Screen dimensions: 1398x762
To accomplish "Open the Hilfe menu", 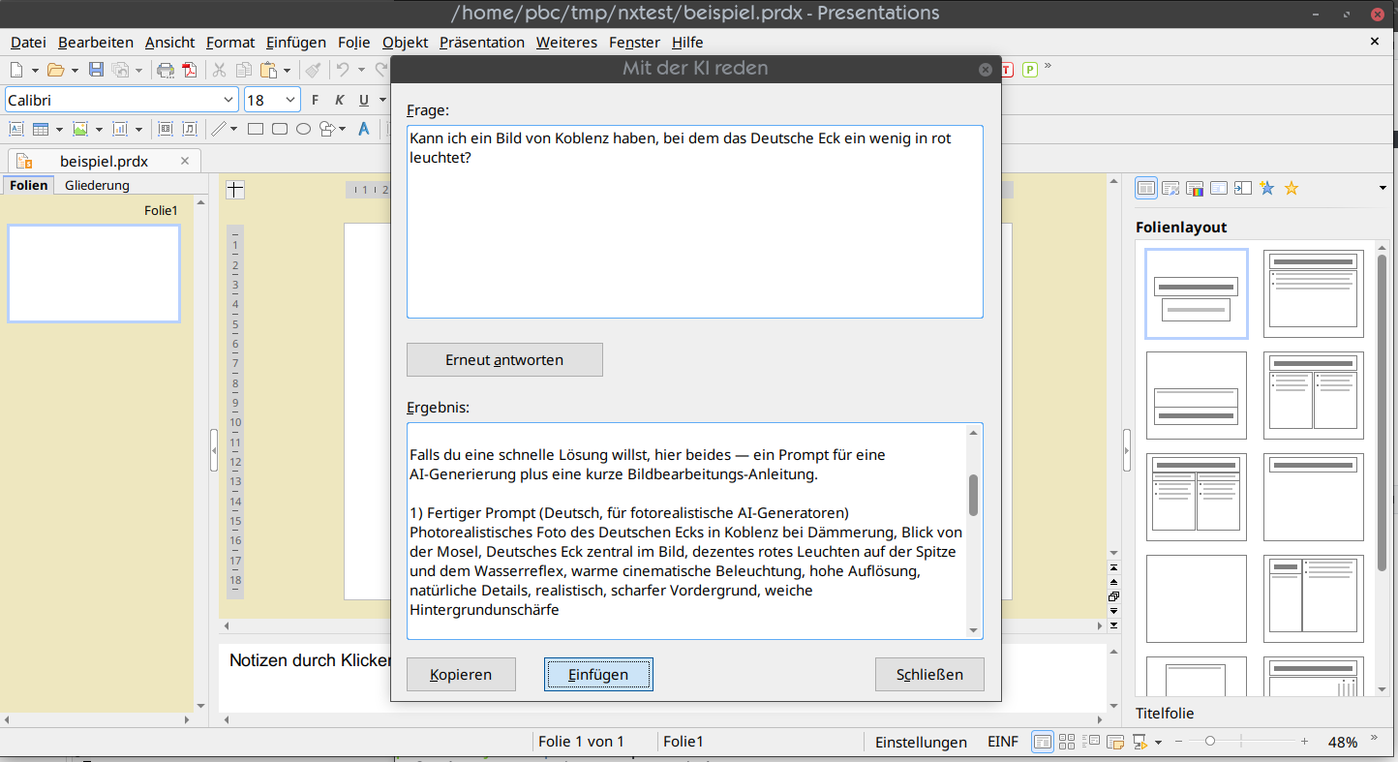I will point(687,42).
